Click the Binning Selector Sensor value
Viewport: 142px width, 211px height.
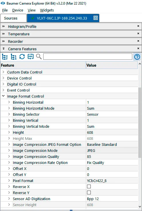93,114
